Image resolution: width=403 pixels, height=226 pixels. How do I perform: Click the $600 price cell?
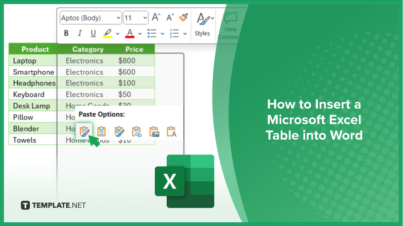(x=127, y=72)
